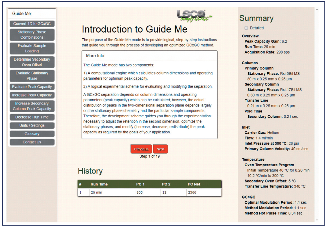
Task: Click scrollbar down arrow
Action: [x=317, y=220]
